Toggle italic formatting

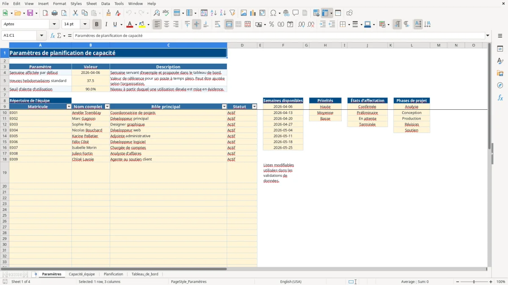click(106, 24)
